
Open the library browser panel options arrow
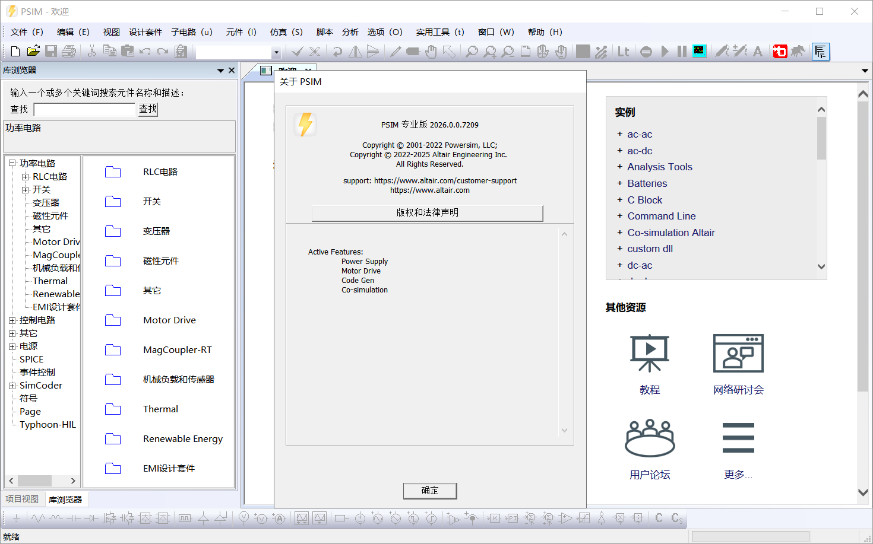click(220, 71)
